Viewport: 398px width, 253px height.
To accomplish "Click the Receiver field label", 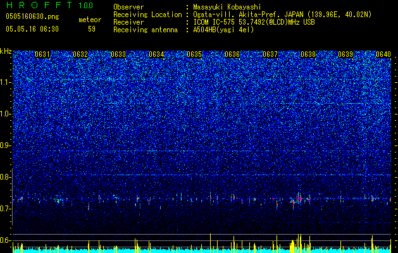I will (128, 22).
